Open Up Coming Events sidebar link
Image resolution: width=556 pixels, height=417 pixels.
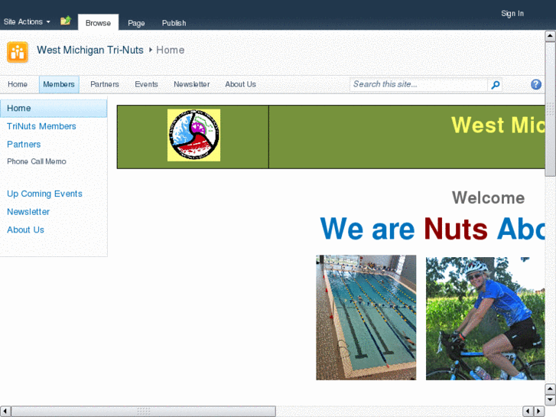pyautogui.click(x=44, y=194)
